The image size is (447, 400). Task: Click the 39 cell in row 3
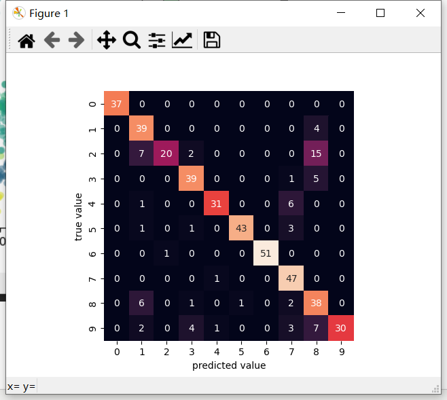[192, 179]
